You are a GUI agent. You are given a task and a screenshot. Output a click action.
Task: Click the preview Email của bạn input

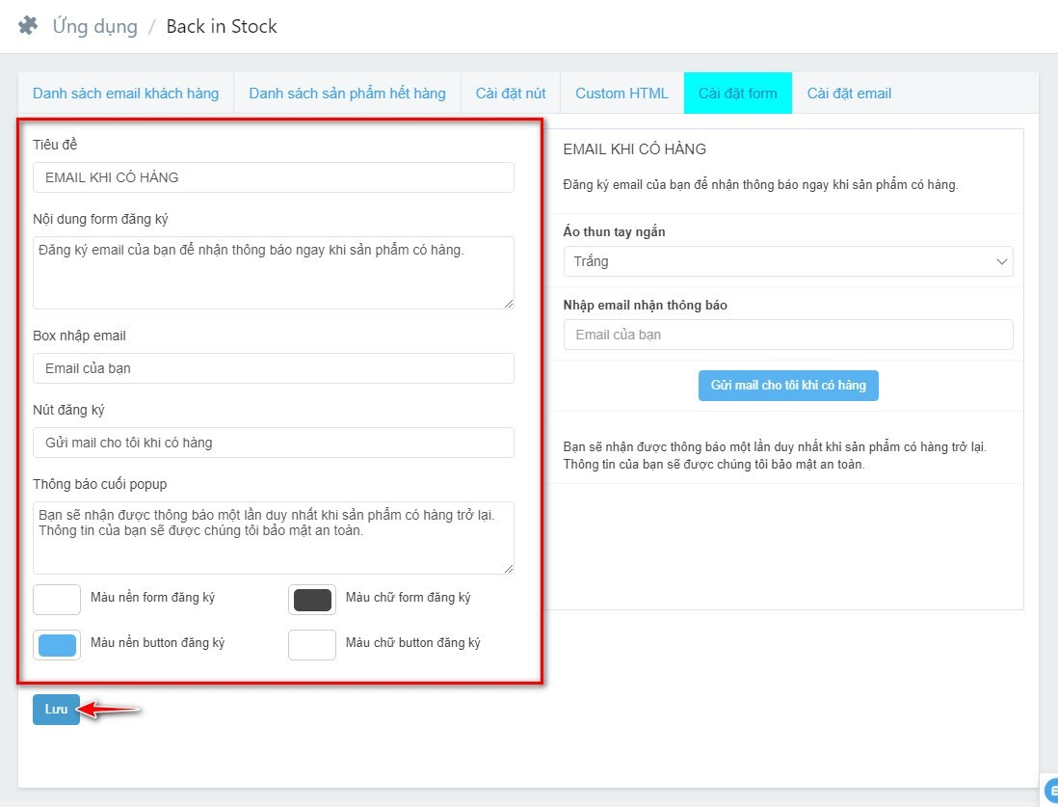(x=788, y=335)
